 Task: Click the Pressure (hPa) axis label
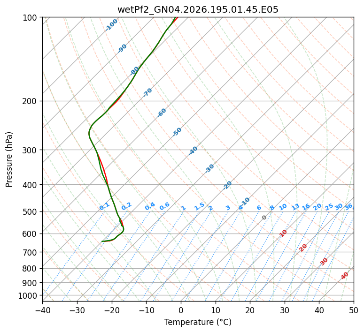coord(9,159)
